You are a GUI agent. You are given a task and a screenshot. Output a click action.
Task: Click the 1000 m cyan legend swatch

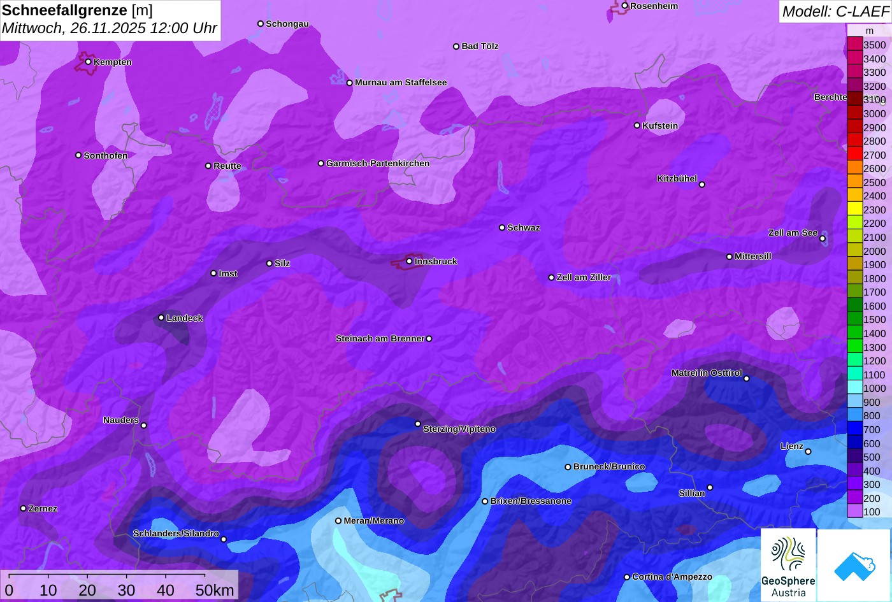tap(854, 388)
